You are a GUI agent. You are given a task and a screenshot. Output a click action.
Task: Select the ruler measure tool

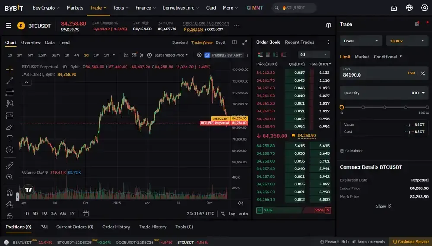10,166
